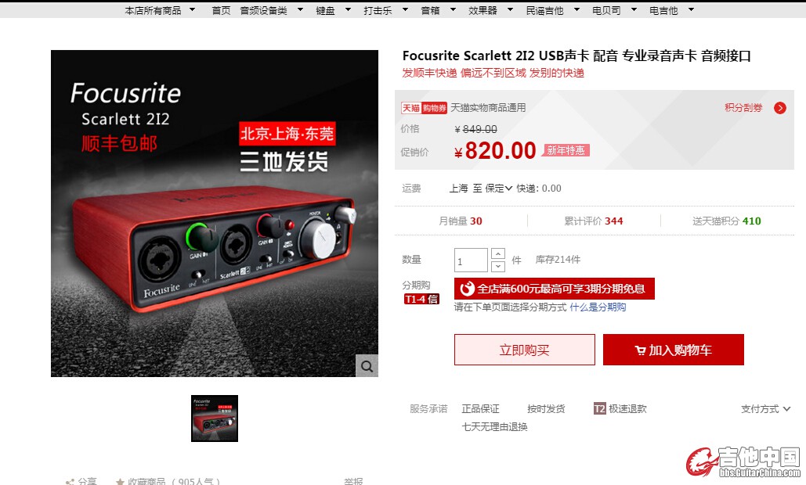
Task: Click the 立即购买 buy now button
Action: click(x=524, y=350)
